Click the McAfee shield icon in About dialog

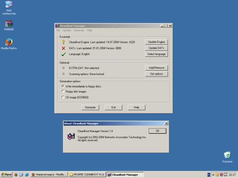click(70, 136)
